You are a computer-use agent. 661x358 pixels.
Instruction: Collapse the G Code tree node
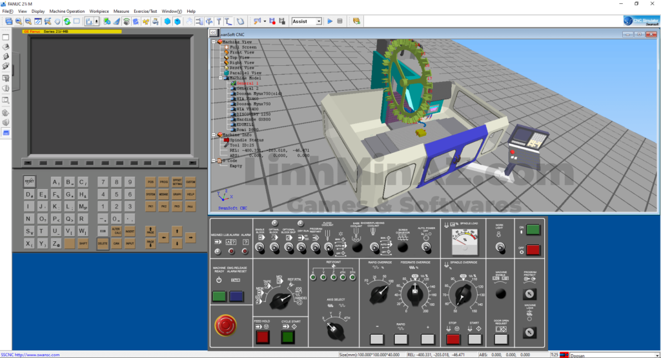pos(214,161)
